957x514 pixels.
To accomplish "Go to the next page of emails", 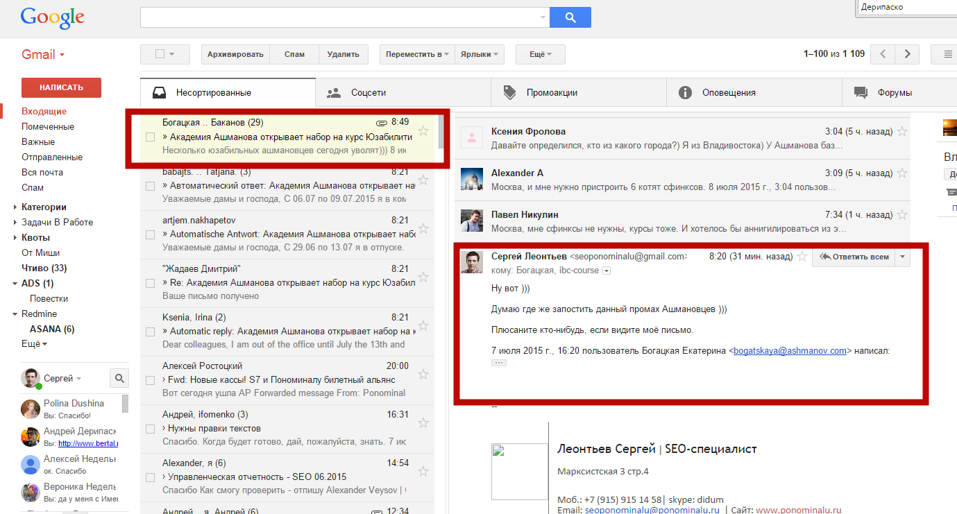I will pyautogui.click(x=907, y=54).
